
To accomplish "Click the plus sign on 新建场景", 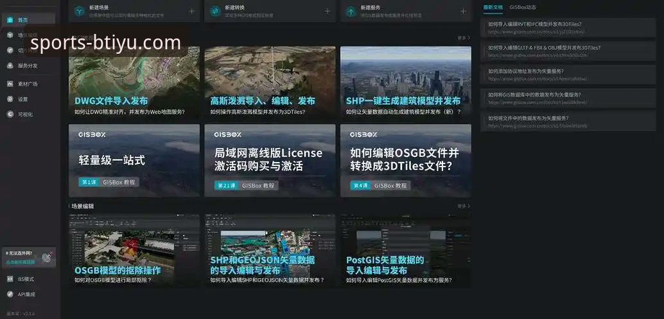I will click(x=192, y=11).
